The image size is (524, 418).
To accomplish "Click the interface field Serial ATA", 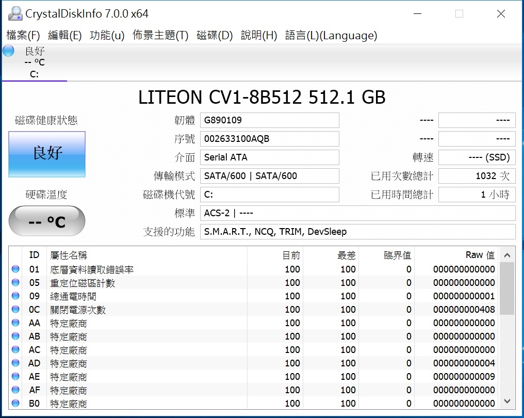I will click(x=270, y=157).
